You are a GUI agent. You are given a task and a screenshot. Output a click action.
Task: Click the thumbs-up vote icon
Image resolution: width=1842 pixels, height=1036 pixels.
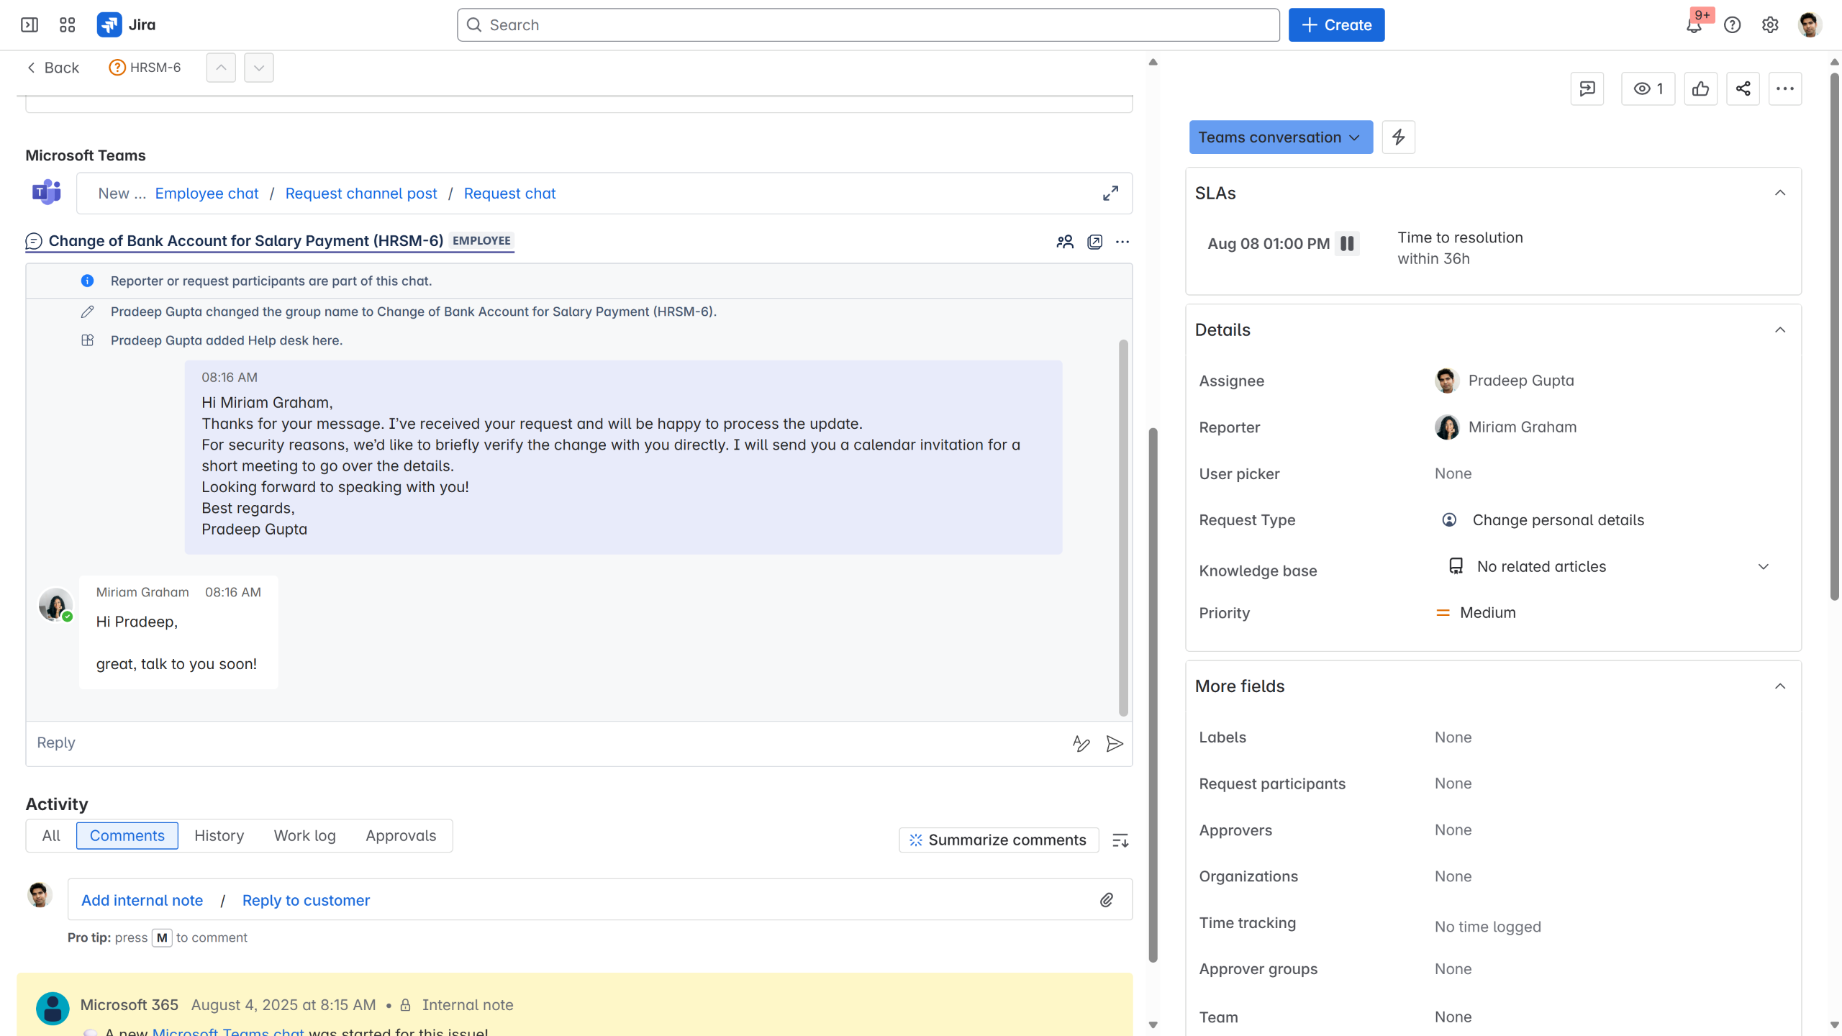(x=1700, y=88)
